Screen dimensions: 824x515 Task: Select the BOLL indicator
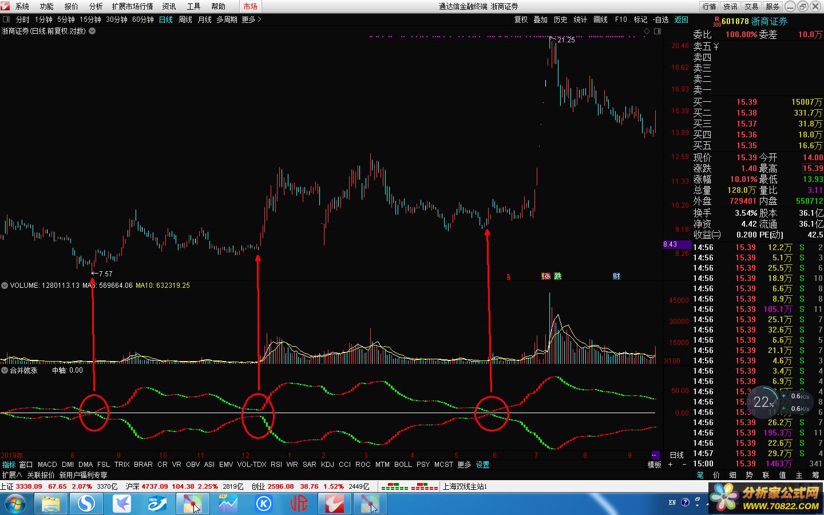403,465
